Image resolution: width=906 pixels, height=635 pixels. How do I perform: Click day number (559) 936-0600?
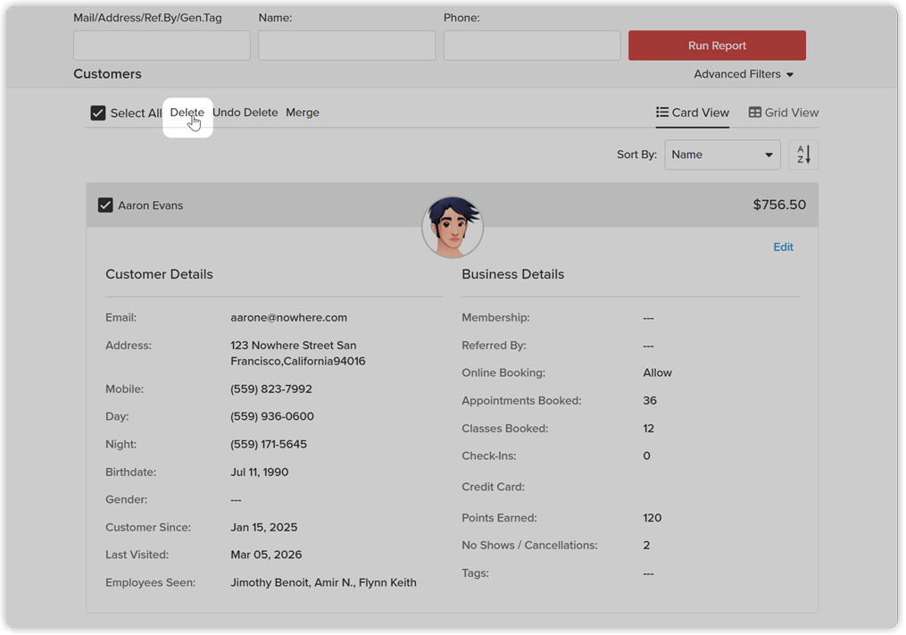(x=272, y=416)
